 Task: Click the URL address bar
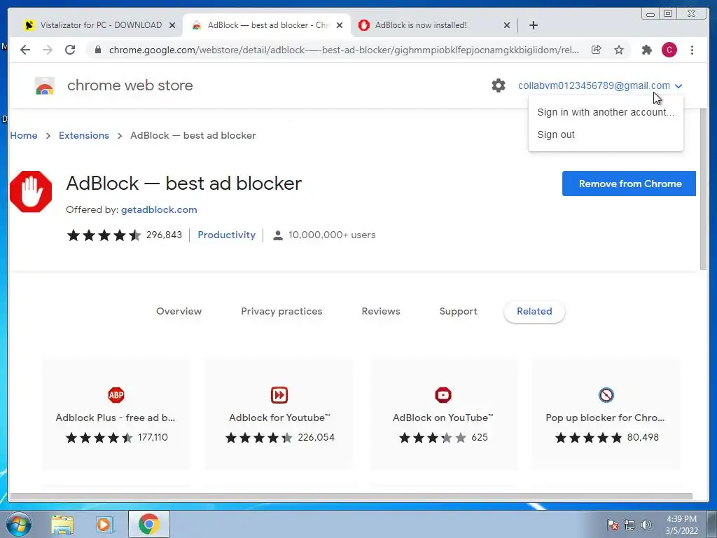[x=344, y=50]
